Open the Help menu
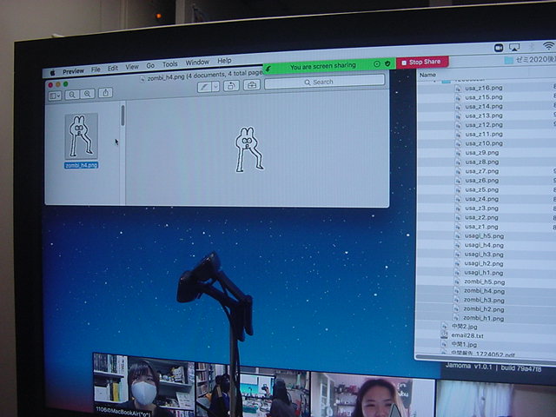Screen dimensions: 556x417 [224, 61]
